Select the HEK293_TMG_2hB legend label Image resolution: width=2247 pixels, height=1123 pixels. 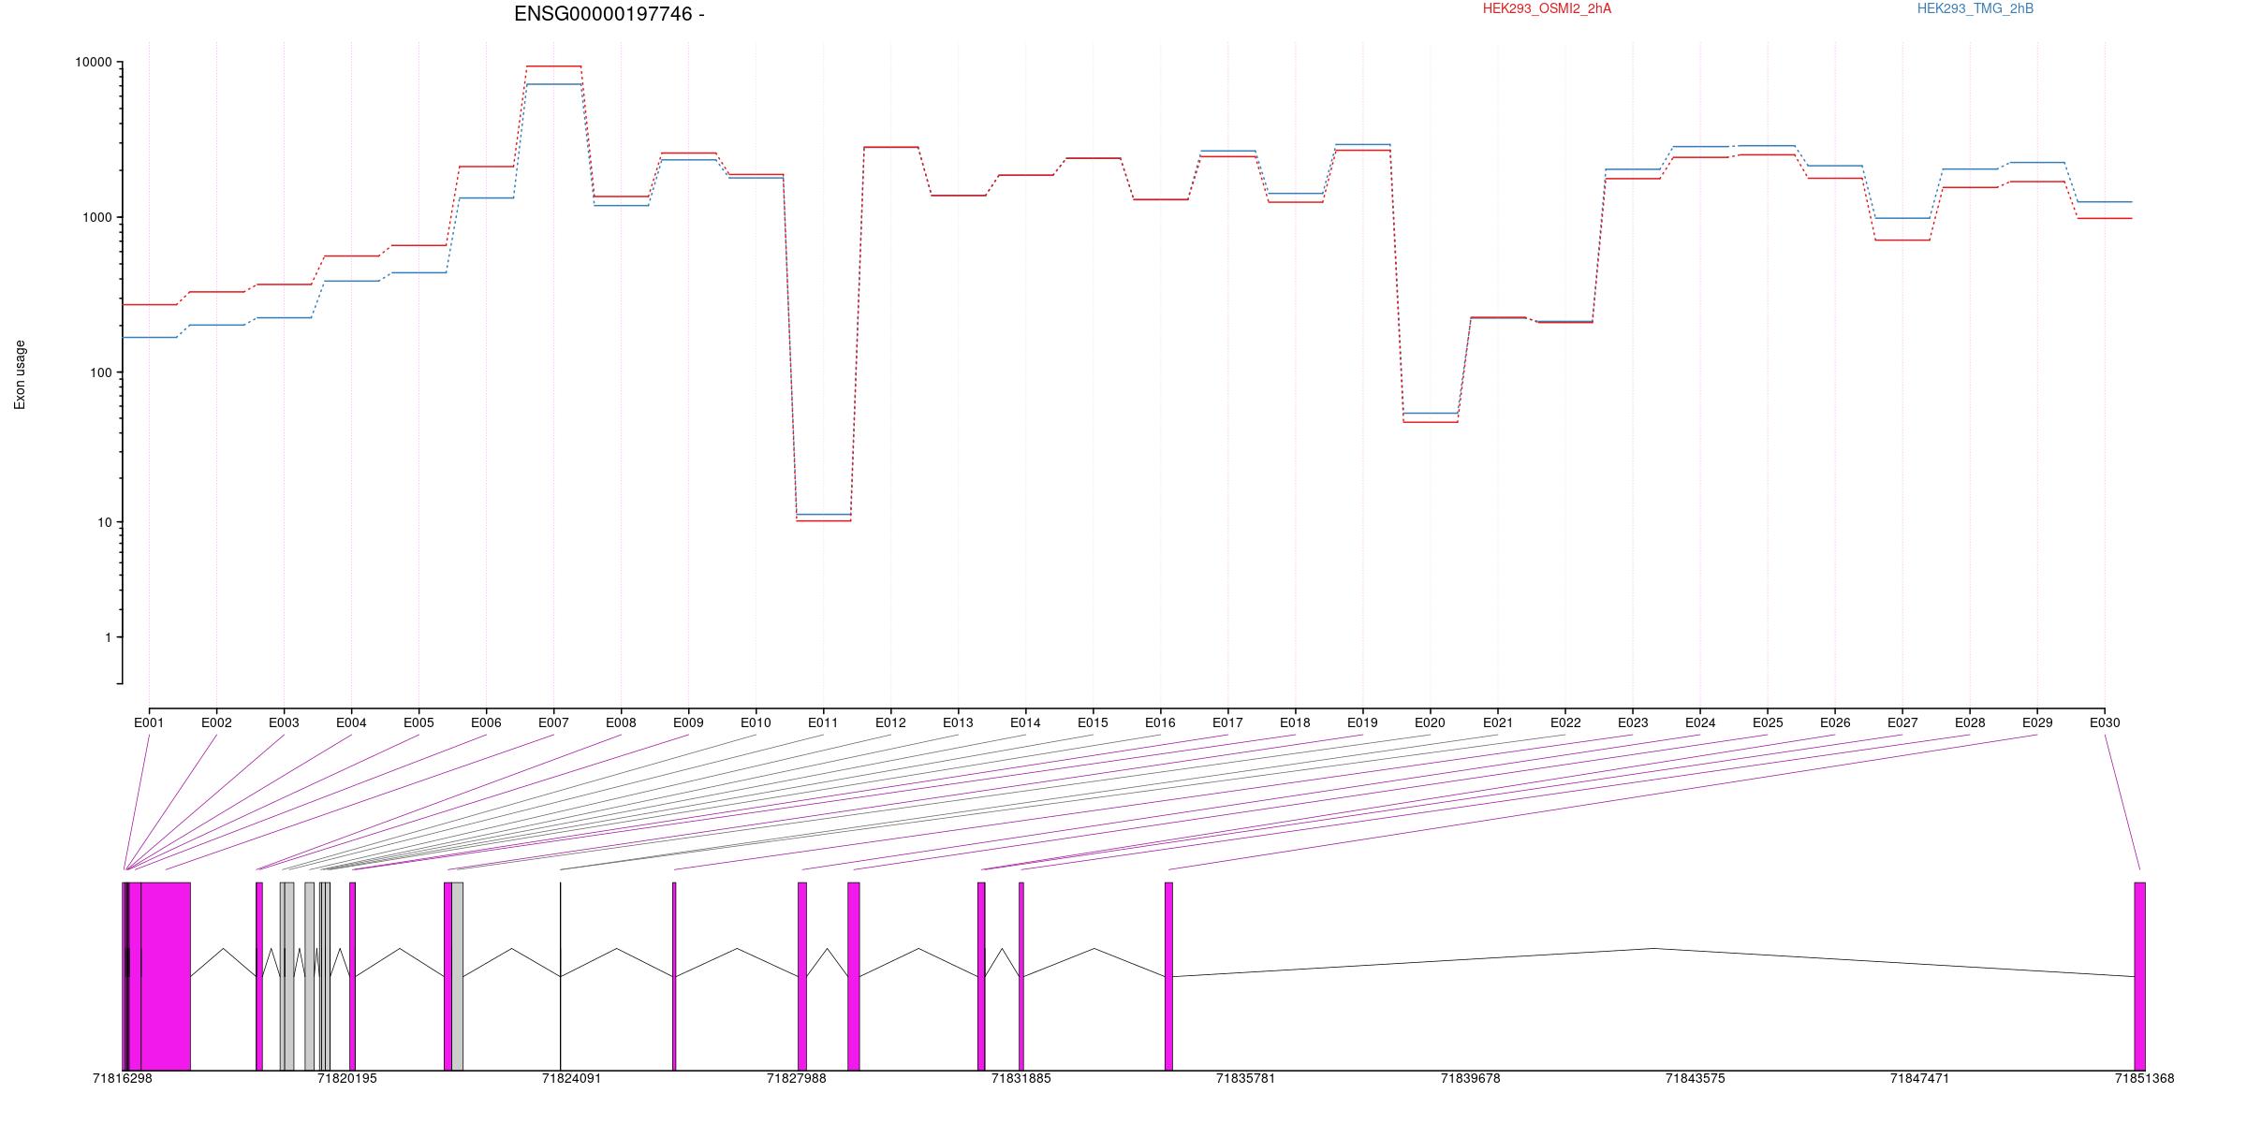click(1975, 8)
